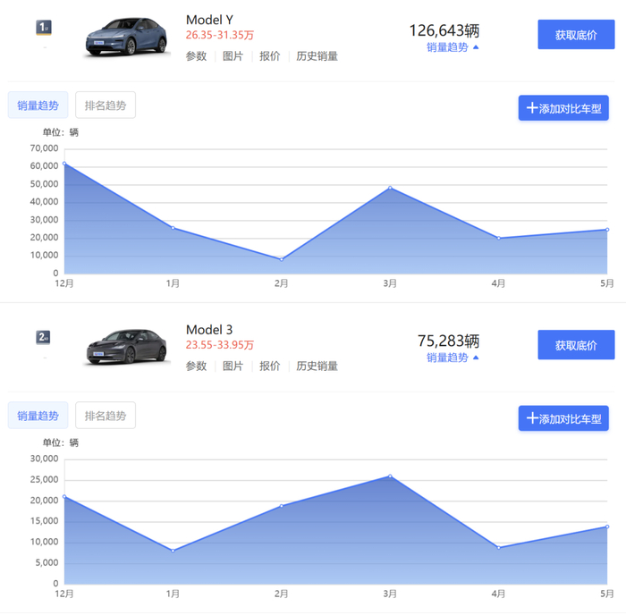Screen dimensions: 626x615
Task: Open 历史销量 link for Model 3
Action: click(x=317, y=366)
